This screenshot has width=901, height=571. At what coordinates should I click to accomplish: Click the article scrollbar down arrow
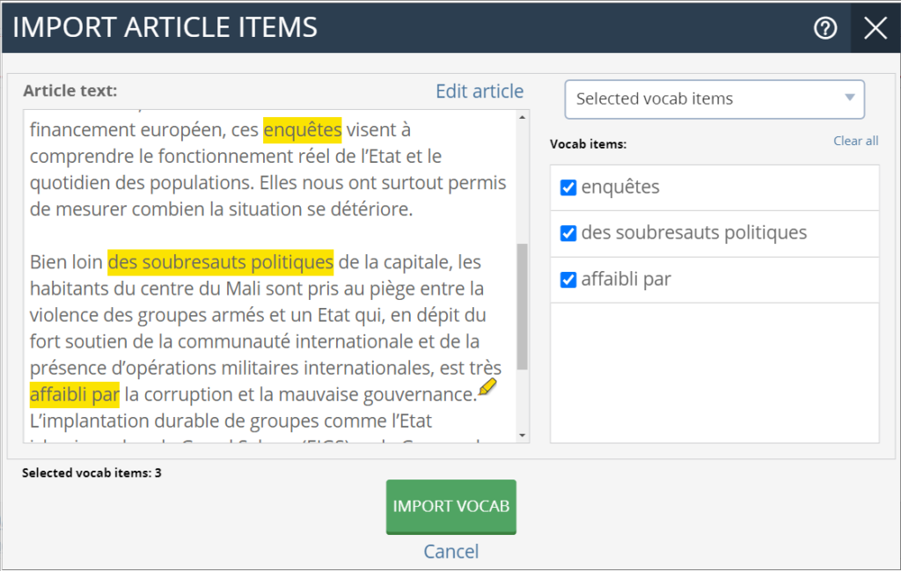tap(523, 436)
